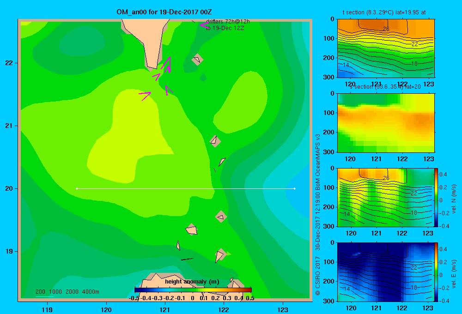Click the "to 19-Dec 12Z" label
This screenshot has height=314, width=462.
pyautogui.click(x=225, y=28)
